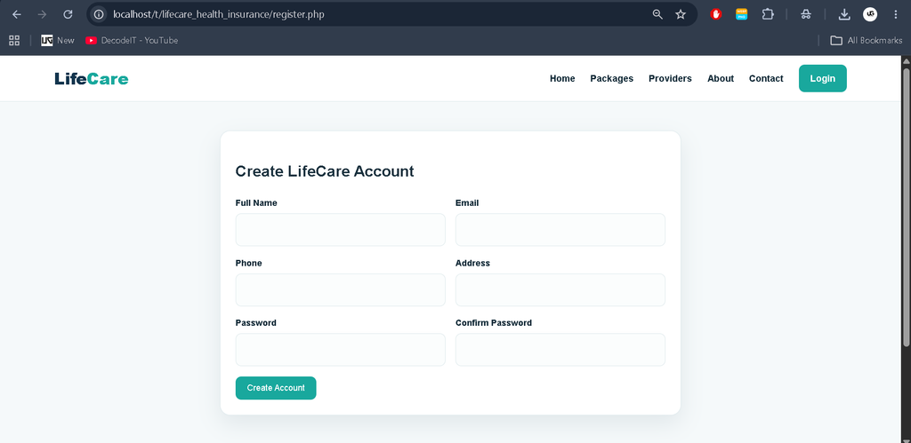Image resolution: width=911 pixels, height=443 pixels.
Task: Open the Providers nav link
Action: pos(670,78)
